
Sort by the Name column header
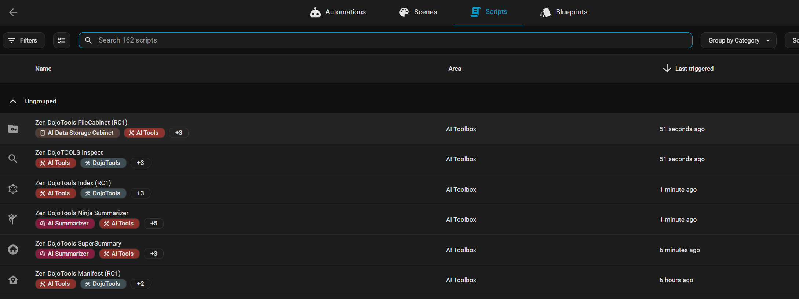point(43,69)
